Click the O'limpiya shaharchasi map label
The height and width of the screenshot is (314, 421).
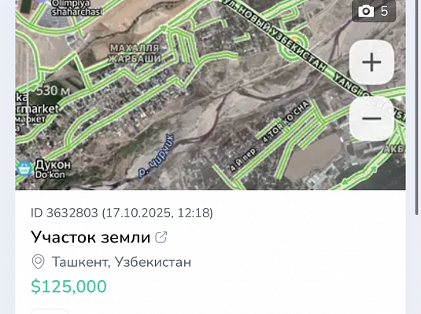[x=76, y=8]
